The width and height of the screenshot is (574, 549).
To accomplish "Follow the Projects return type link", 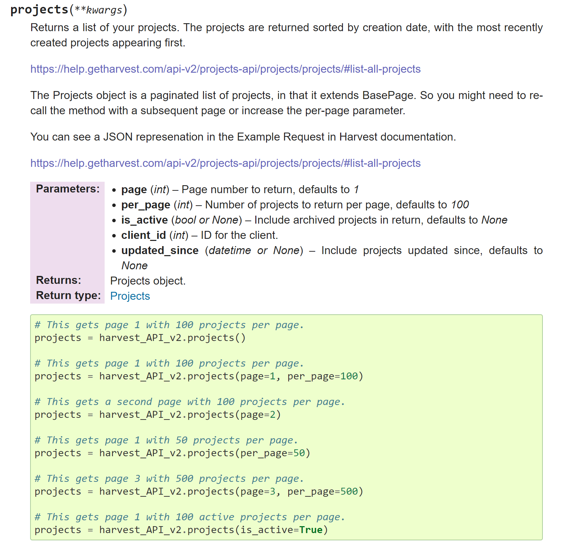I will click(130, 296).
